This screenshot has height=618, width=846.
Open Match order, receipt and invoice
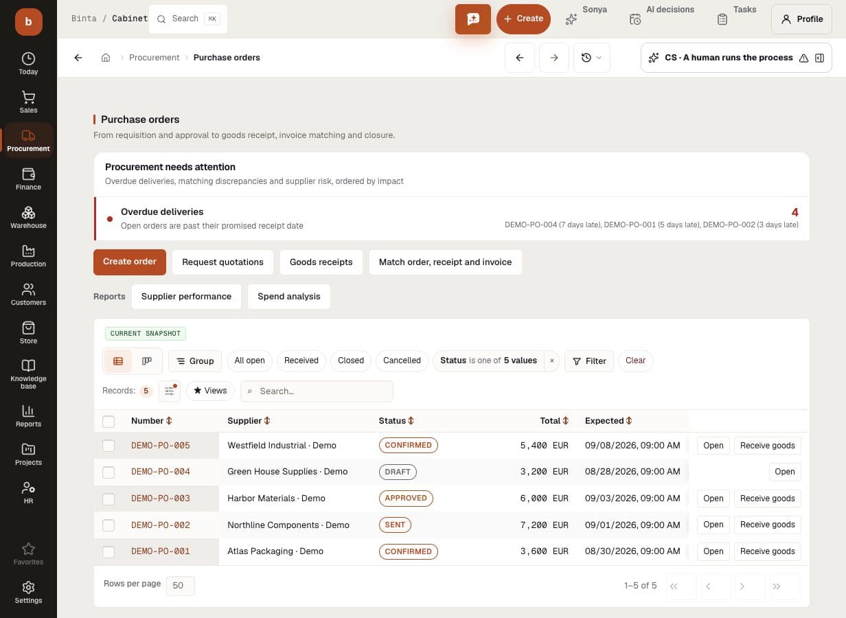[x=446, y=262]
